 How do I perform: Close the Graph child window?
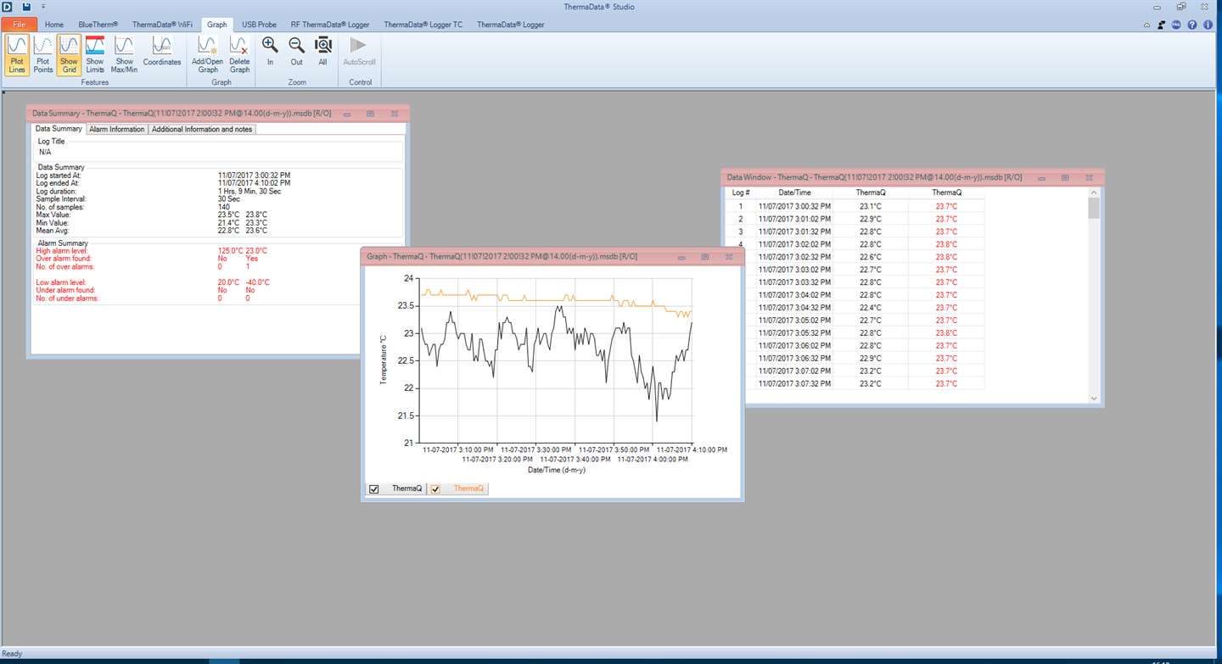pos(729,256)
